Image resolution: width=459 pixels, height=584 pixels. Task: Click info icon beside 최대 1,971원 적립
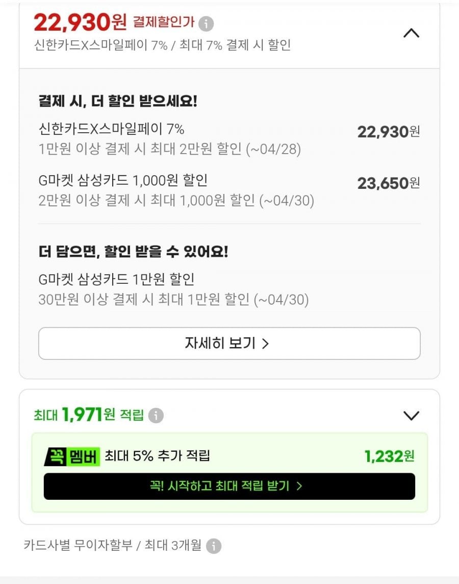(156, 416)
